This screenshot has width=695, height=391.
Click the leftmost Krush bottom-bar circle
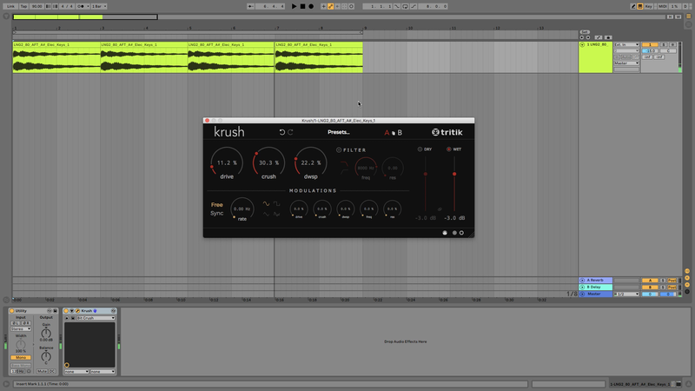pos(445,233)
